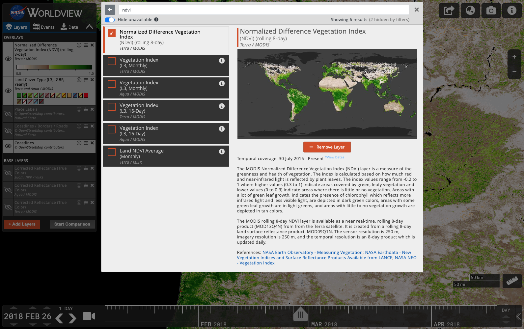Select the timeline date dragger handle

point(300,314)
